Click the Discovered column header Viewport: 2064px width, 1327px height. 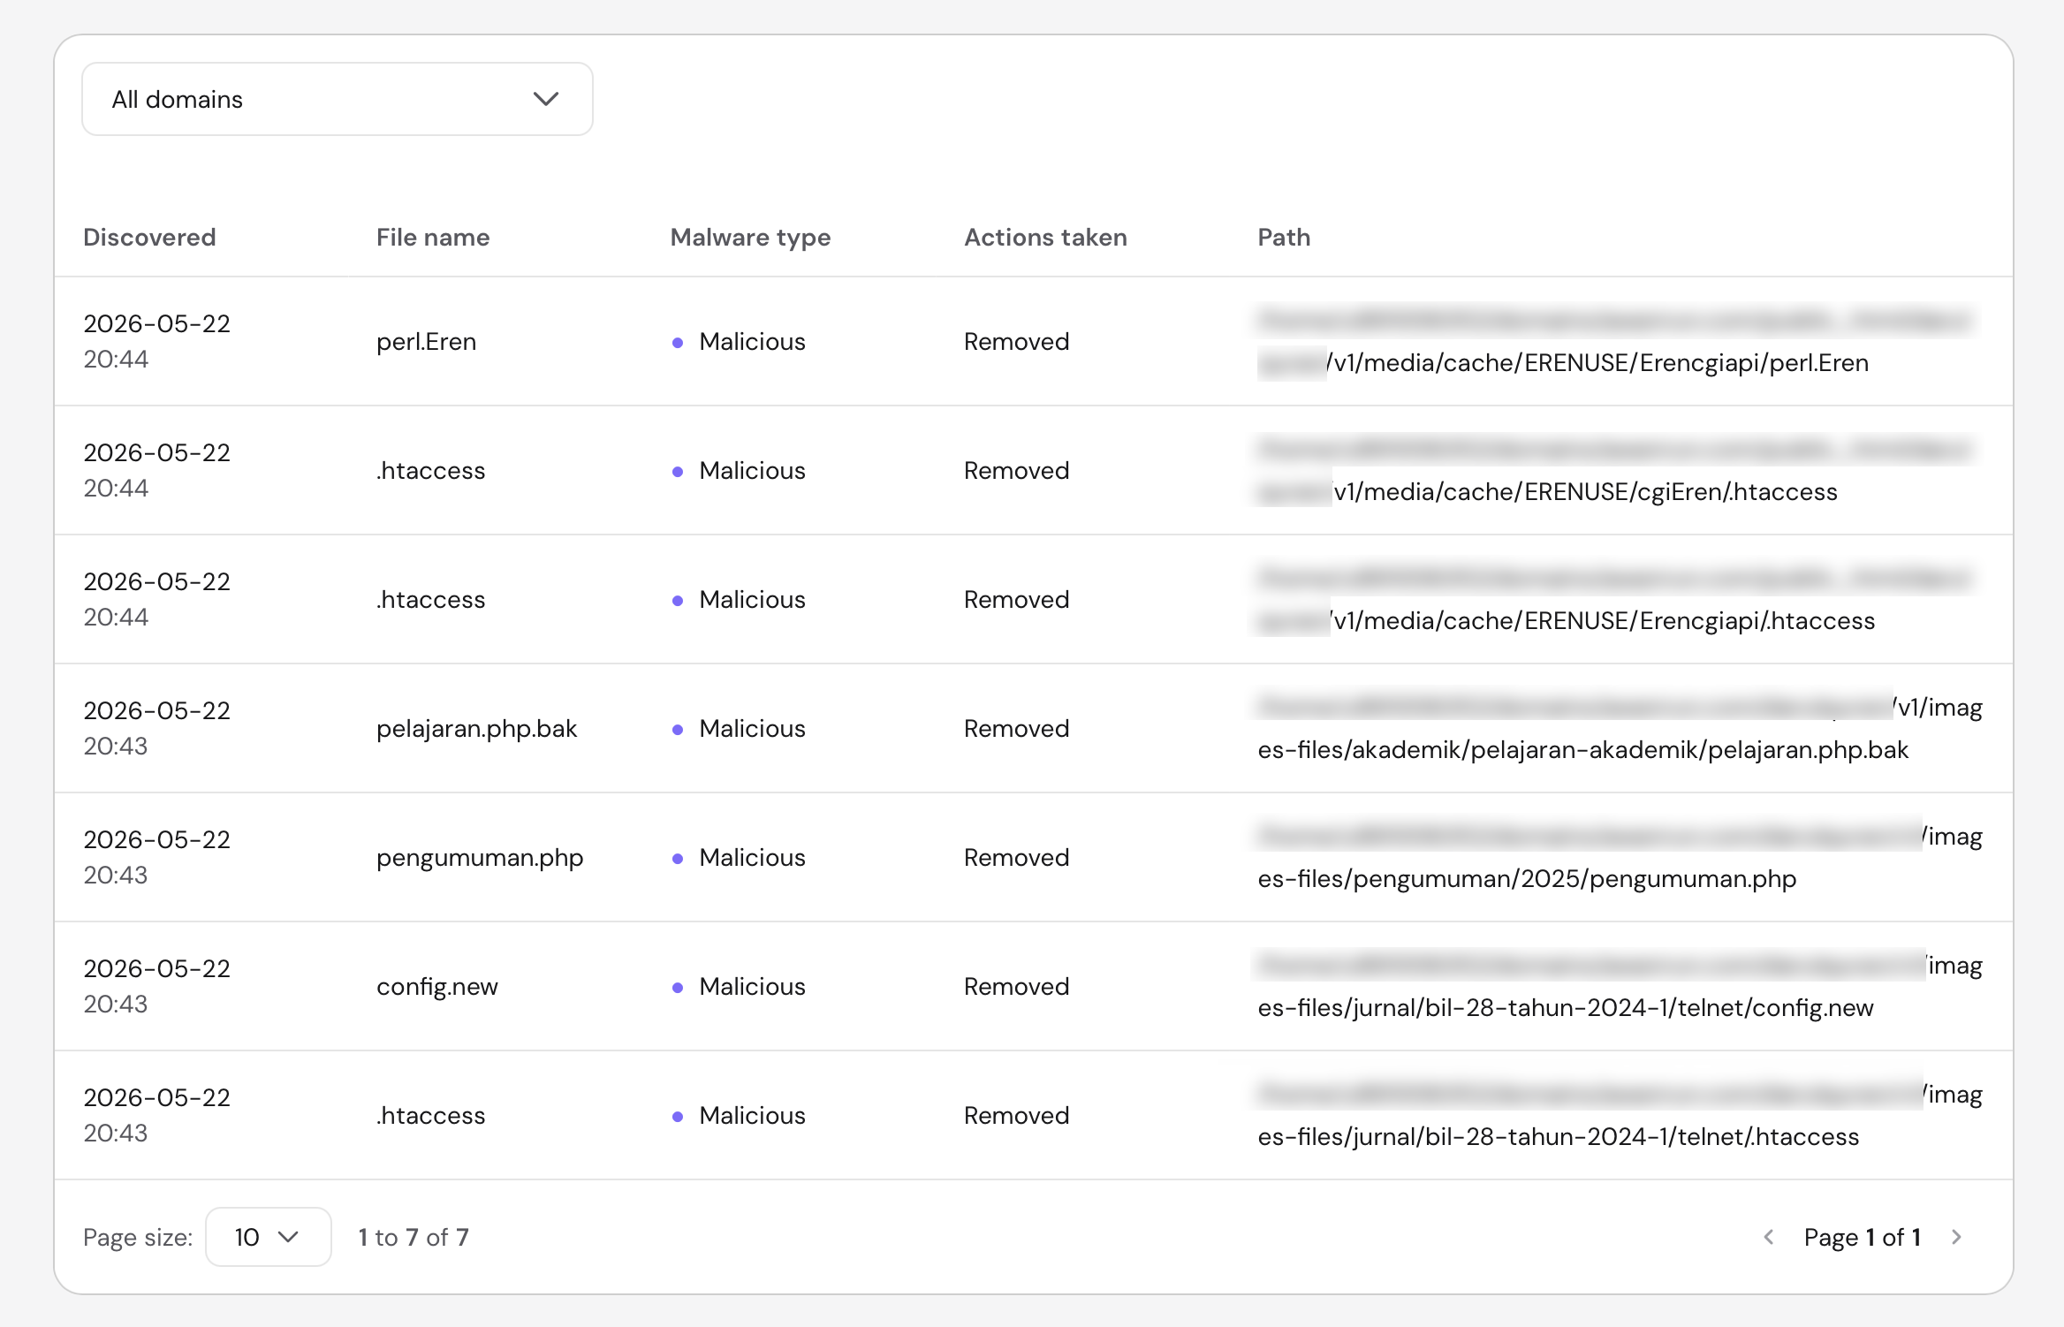(149, 237)
